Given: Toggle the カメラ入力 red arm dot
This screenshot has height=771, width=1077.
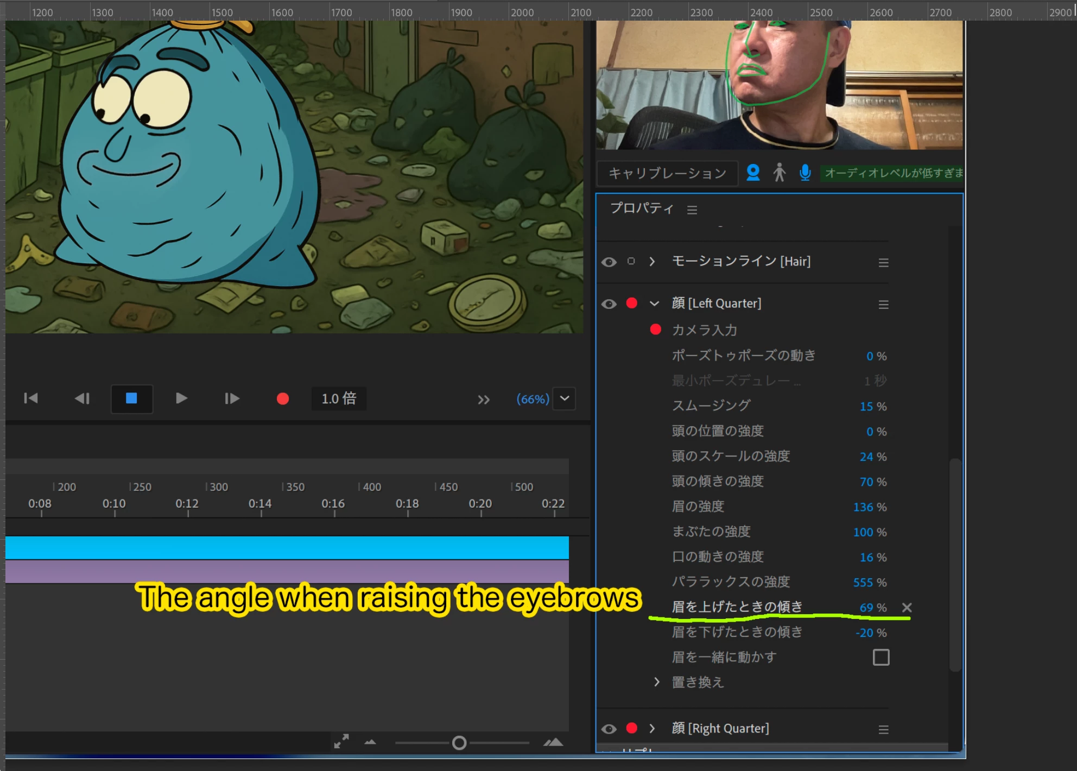Looking at the screenshot, I should tap(656, 329).
